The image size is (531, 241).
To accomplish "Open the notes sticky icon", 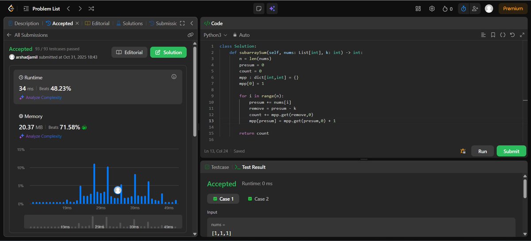I will [259, 8].
